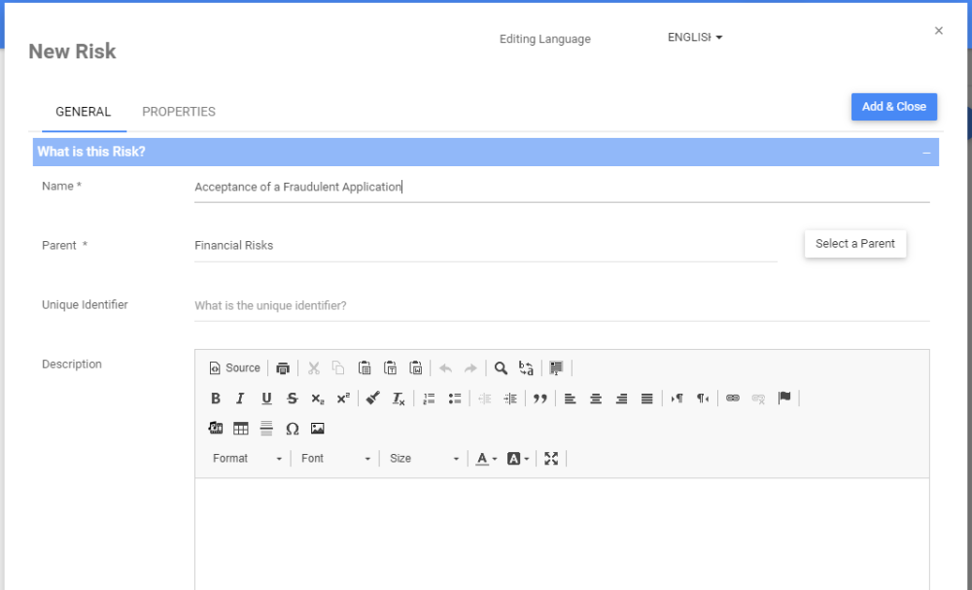Viewport: 972px width, 590px height.
Task: Justify the text alignment
Action: point(647,399)
